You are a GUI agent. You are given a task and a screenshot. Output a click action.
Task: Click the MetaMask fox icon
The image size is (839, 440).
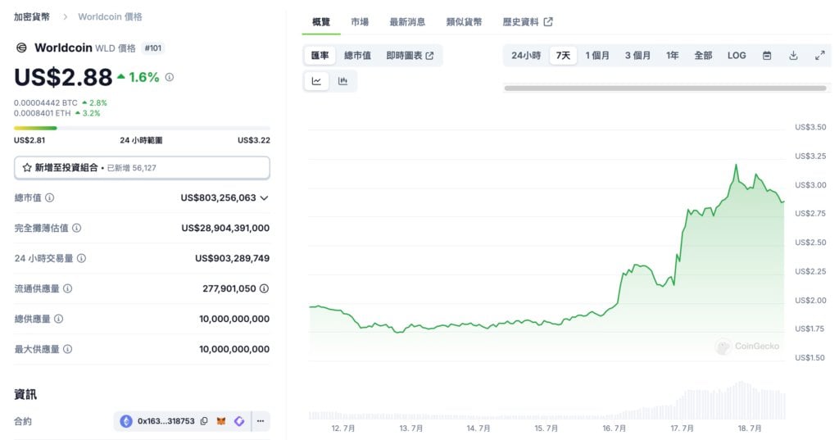click(x=221, y=421)
